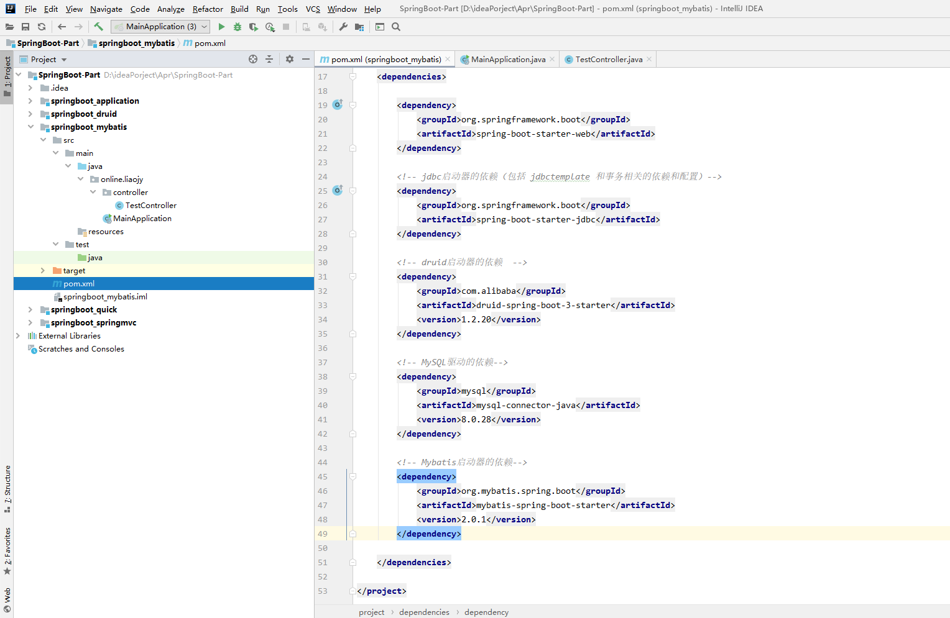Fold dependency block at line 45
The height and width of the screenshot is (618, 950).
pos(353,476)
